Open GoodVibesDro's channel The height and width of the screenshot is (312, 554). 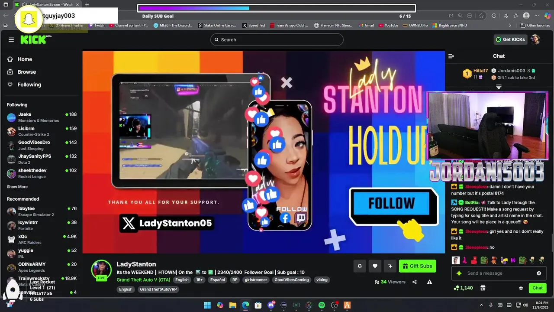tap(42, 145)
